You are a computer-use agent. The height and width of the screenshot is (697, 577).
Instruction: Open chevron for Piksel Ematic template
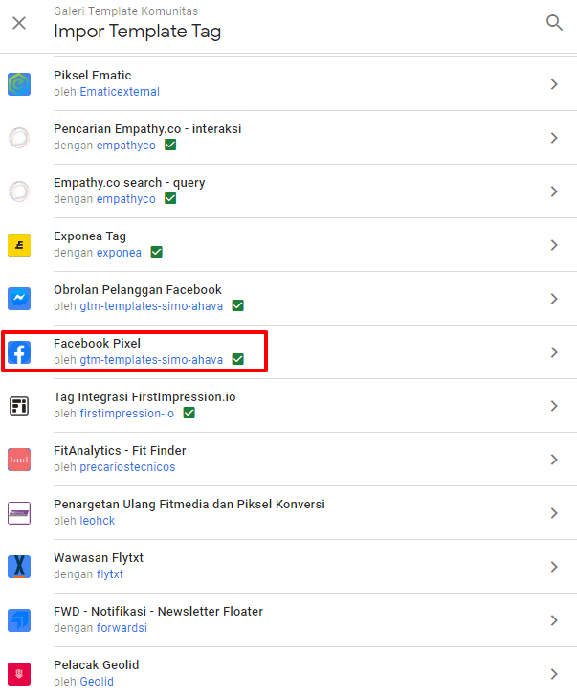[554, 84]
